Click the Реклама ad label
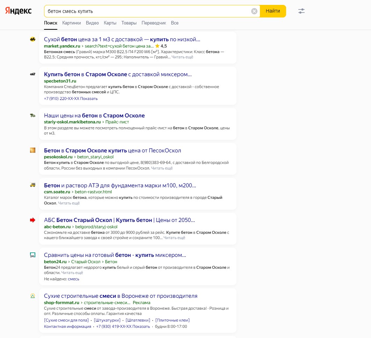371x338 pixels. [141, 302]
